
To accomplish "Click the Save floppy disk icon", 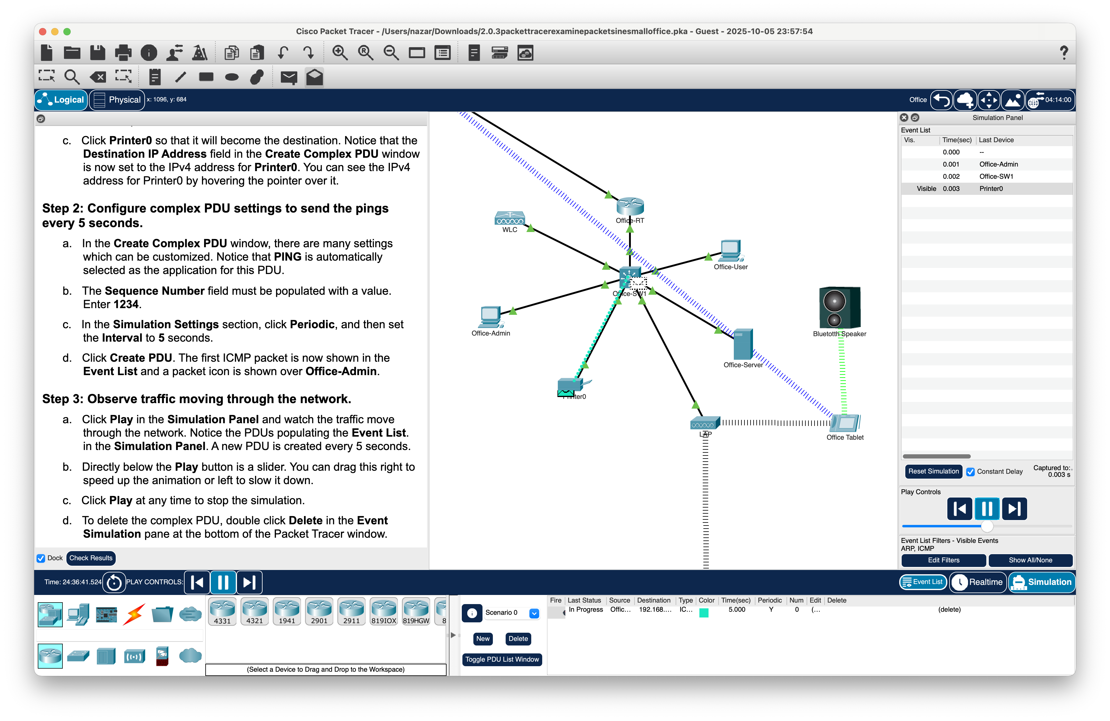I will 97,53.
